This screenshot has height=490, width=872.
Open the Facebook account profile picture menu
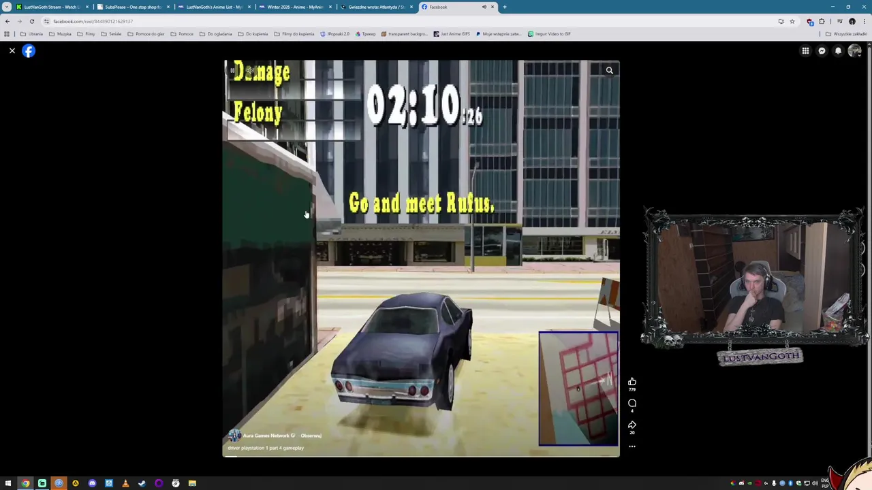854,51
